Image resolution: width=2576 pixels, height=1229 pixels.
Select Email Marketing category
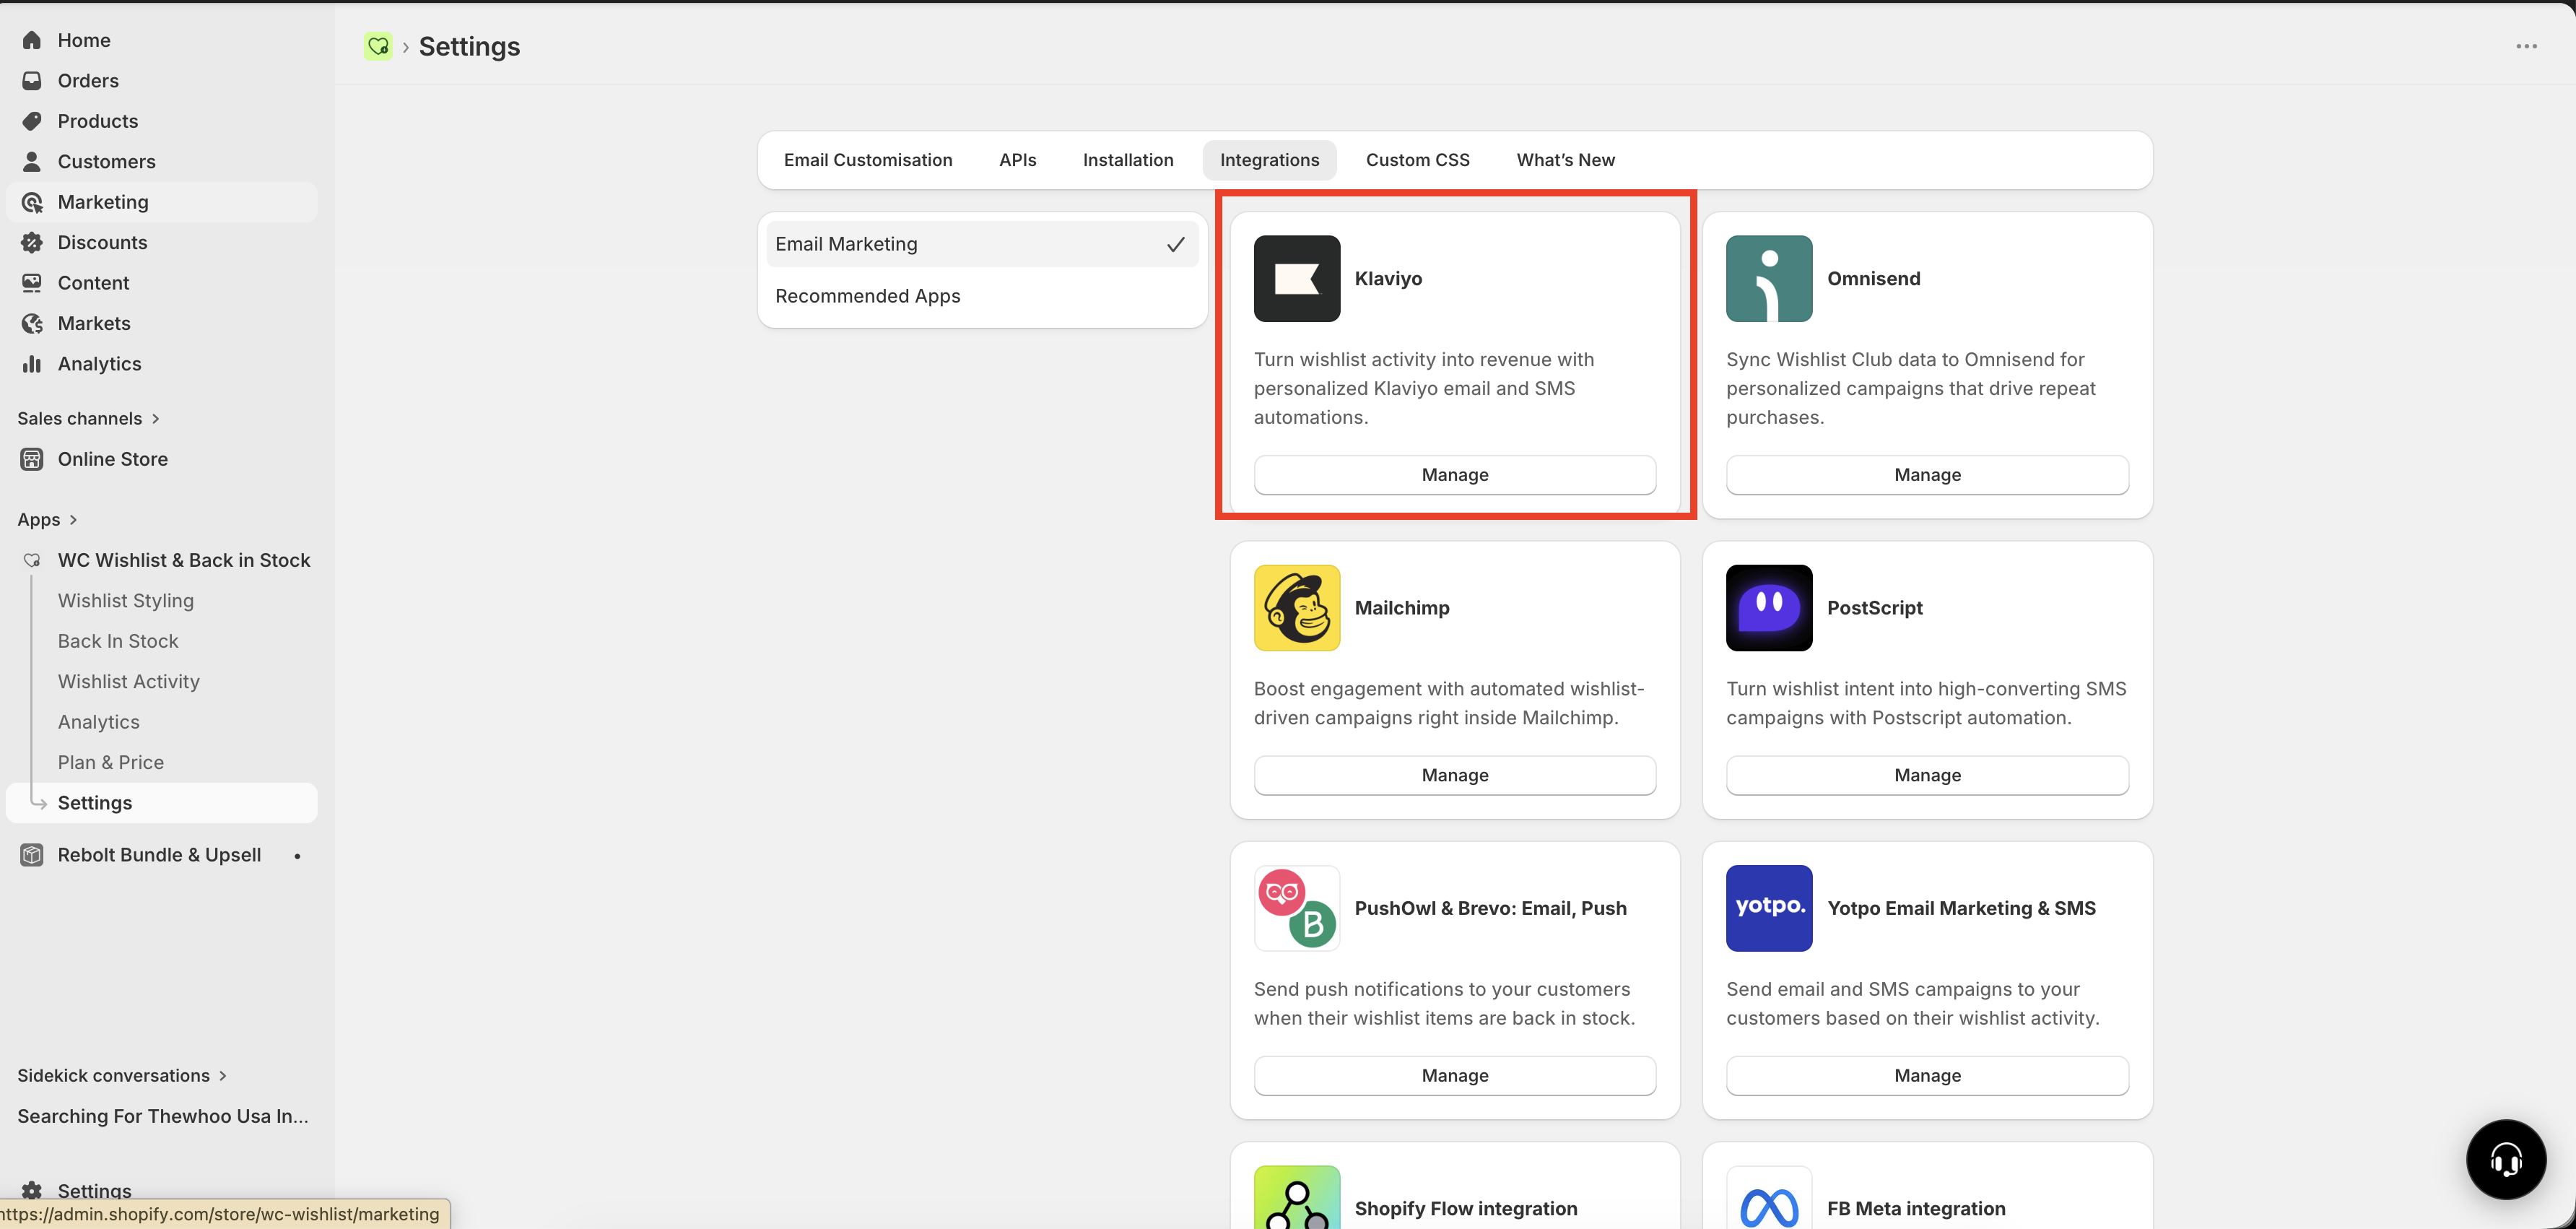click(x=982, y=244)
